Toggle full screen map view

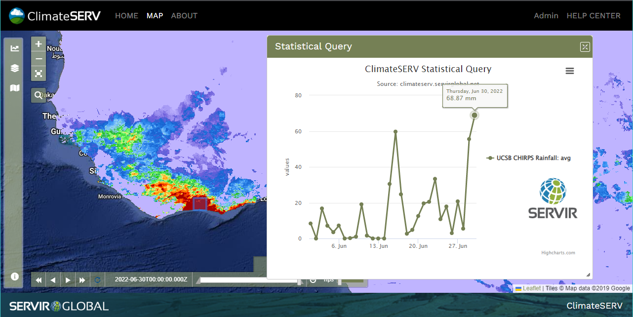tap(39, 74)
